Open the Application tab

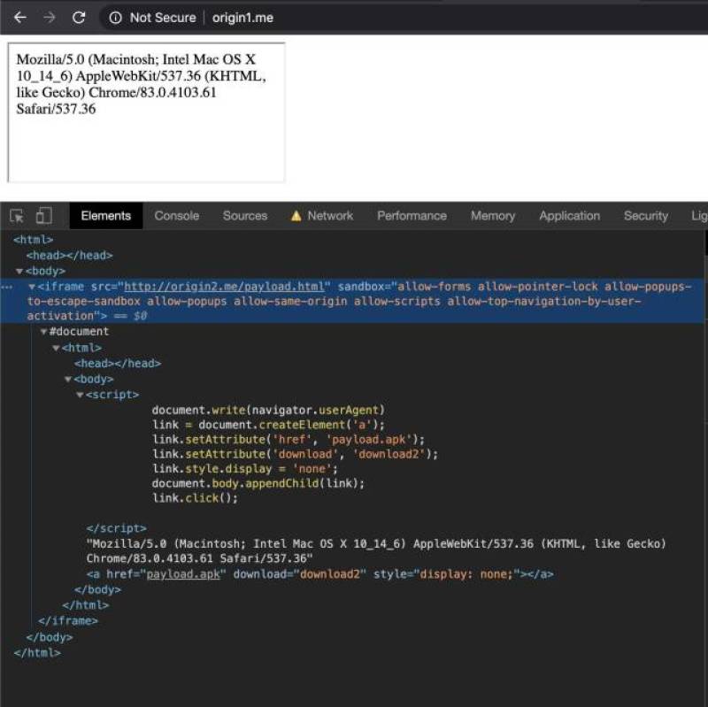pyautogui.click(x=569, y=216)
